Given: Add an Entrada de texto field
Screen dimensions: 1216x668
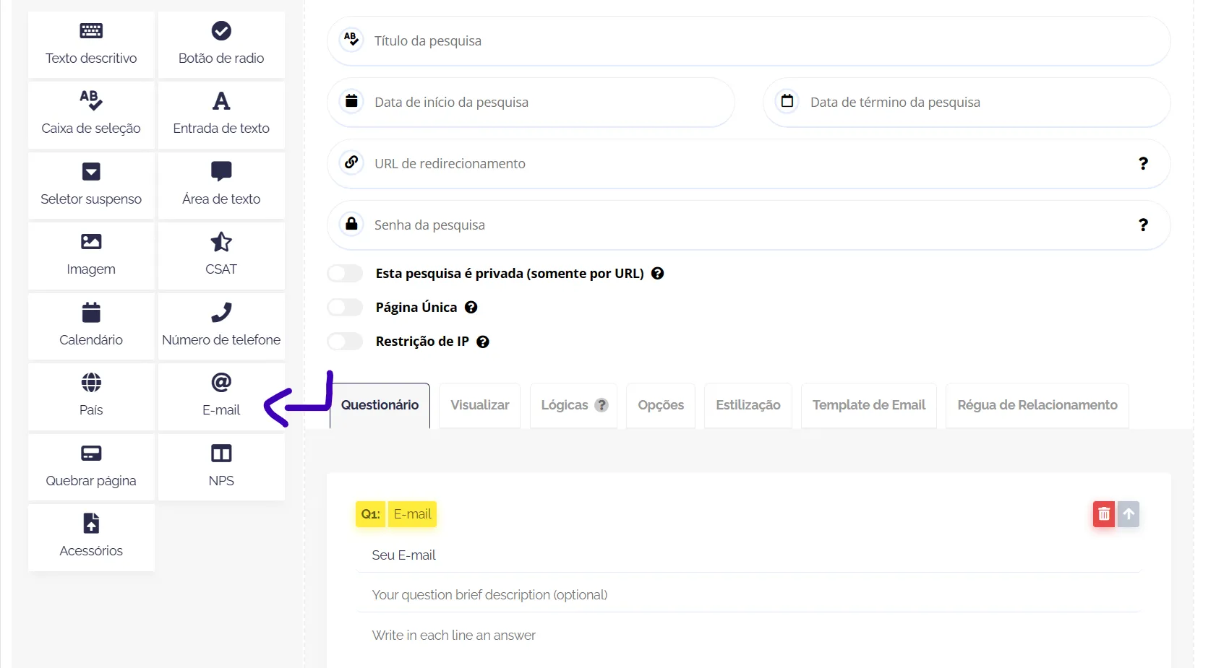Looking at the screenshot, I should coord(221,115).
